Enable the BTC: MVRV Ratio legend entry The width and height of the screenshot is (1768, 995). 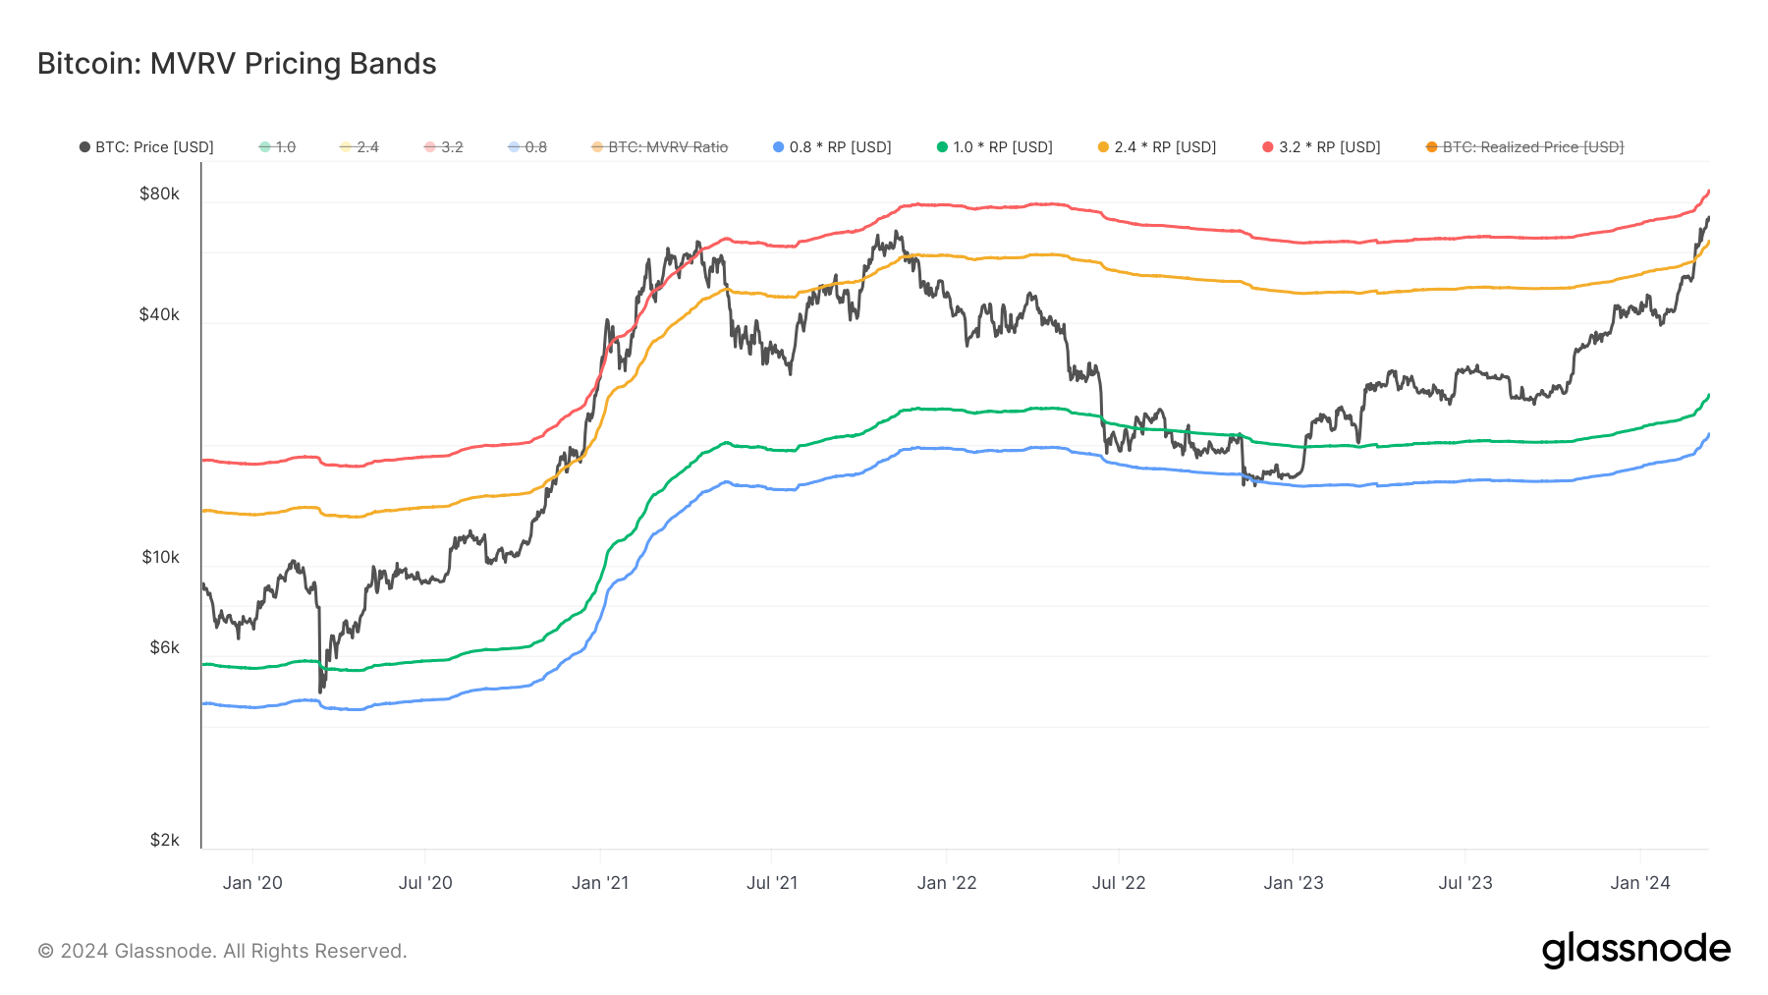click(659, 147)
